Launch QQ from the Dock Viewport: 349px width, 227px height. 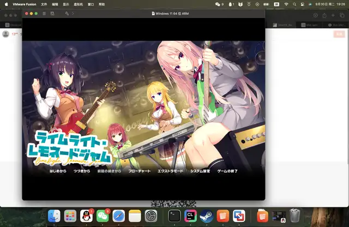tap(86, 216)
